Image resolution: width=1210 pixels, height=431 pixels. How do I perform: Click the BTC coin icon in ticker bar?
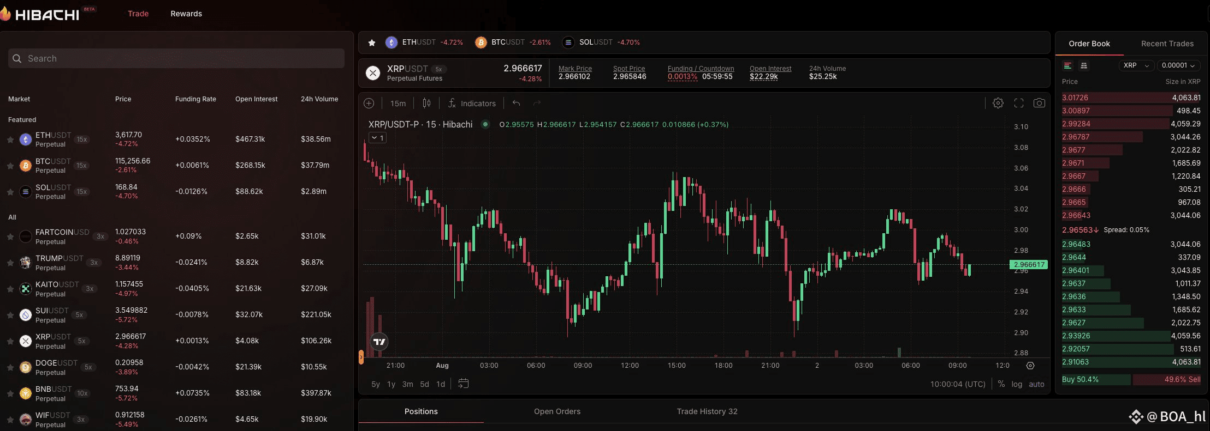pos(481,43)
